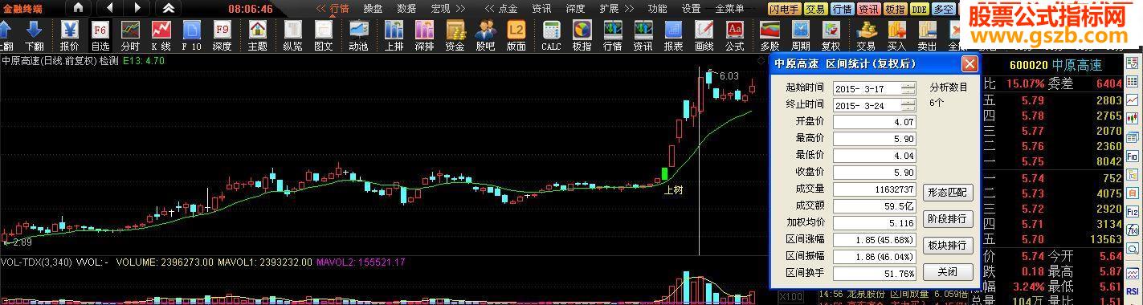Open the 多股 multi-stock view icon

click(x=769, y=35)
